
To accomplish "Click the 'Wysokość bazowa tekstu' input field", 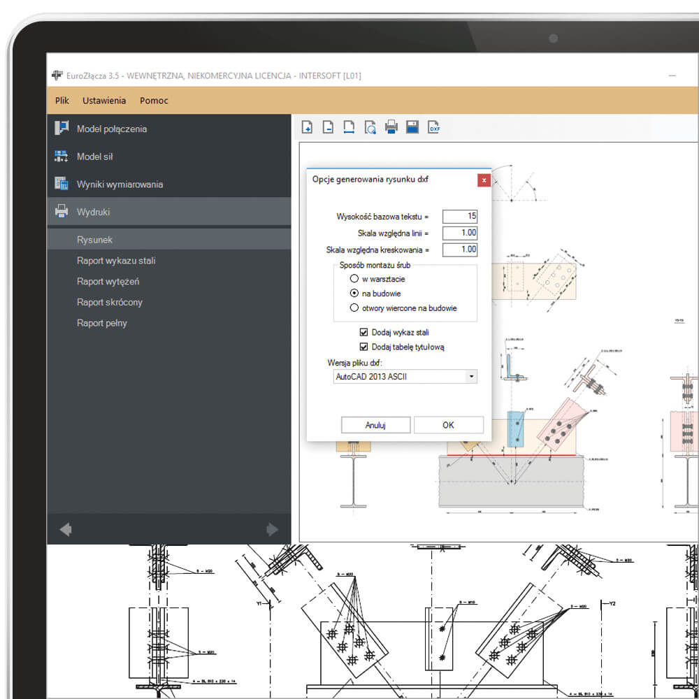I will [x=460, y=216].
